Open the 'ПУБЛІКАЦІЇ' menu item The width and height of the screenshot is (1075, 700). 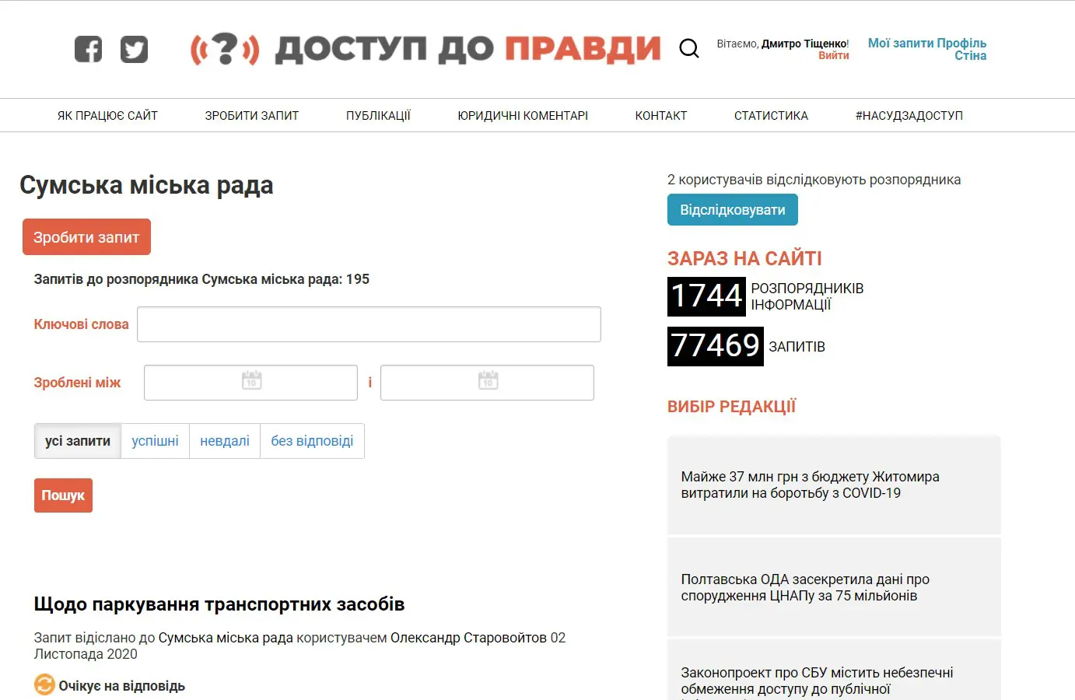pos(377,114)
